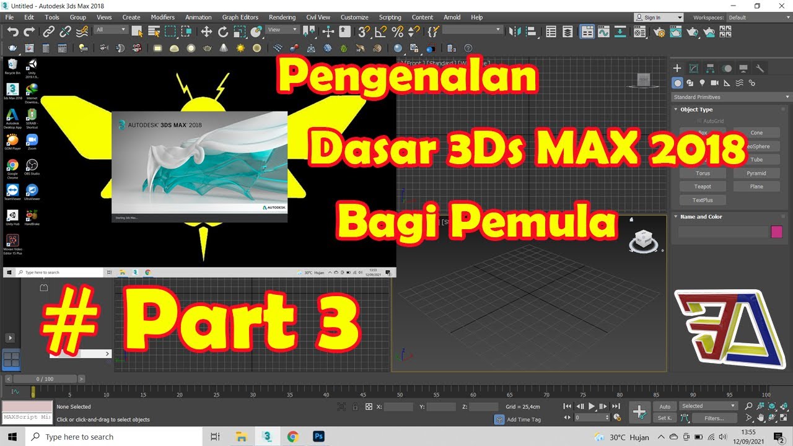Toggle Set Key mode button
793x446 pixels.
point(665,418)
